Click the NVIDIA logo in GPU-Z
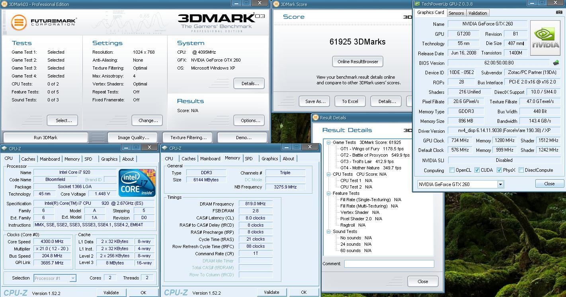 [x=545, y=39]
